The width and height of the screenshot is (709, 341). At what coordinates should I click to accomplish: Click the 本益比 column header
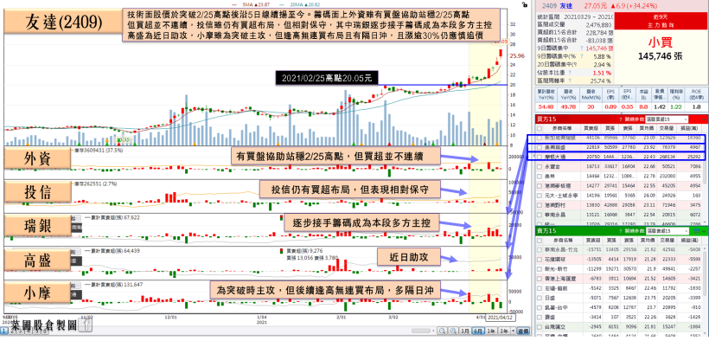[x=643, y=94]
